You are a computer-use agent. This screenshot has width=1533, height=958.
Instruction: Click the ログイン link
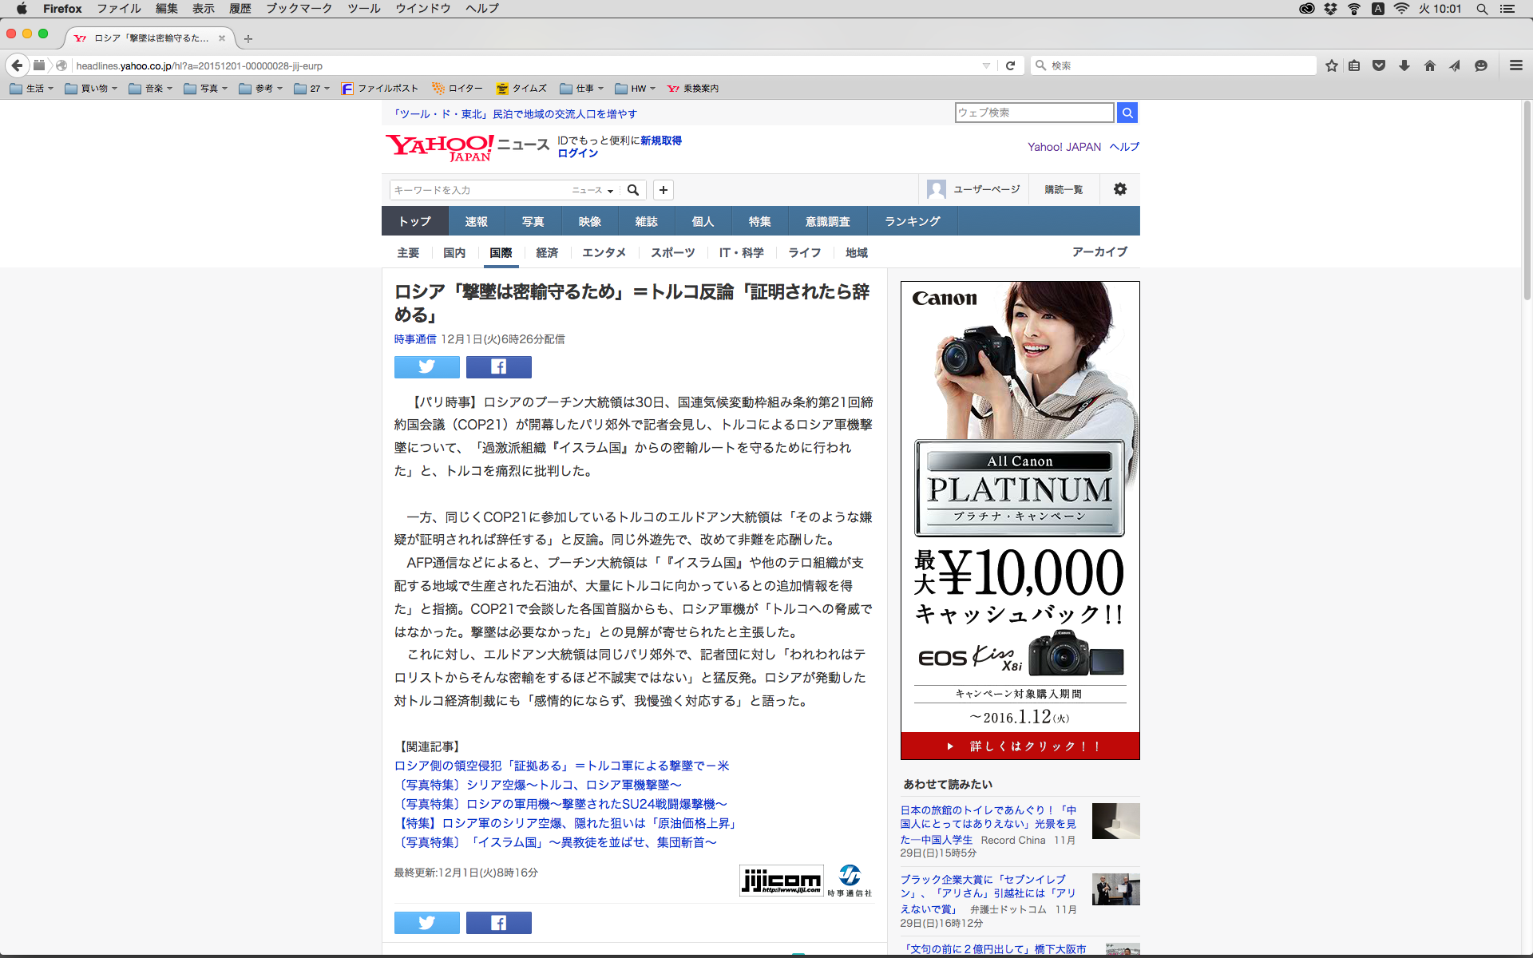tap(577, 153)
